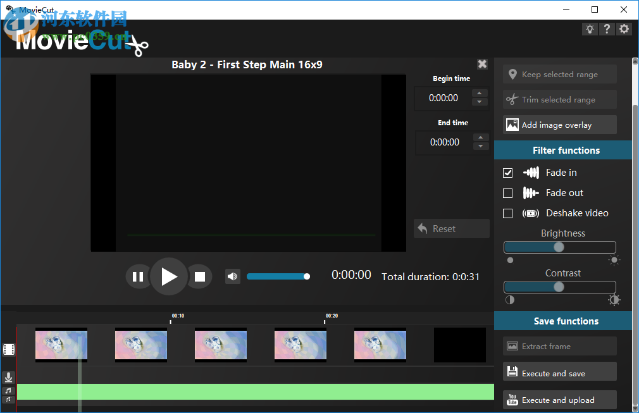Viewport: 639px width, 413px height.
Task: Mute audio with the speaker icon
Action: point(232,276)
